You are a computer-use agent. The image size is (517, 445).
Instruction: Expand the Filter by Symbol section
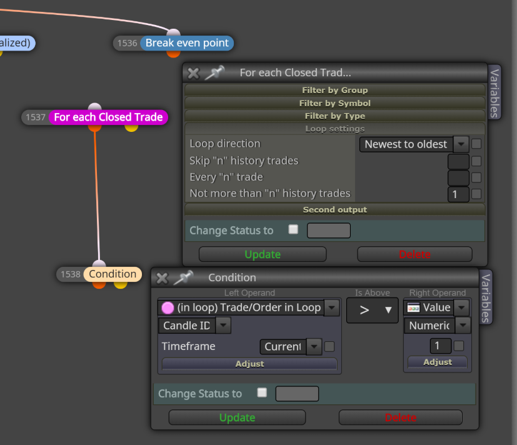[334, 103]
